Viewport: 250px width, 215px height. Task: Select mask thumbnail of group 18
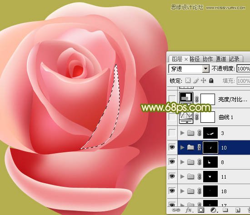[210, 191]
